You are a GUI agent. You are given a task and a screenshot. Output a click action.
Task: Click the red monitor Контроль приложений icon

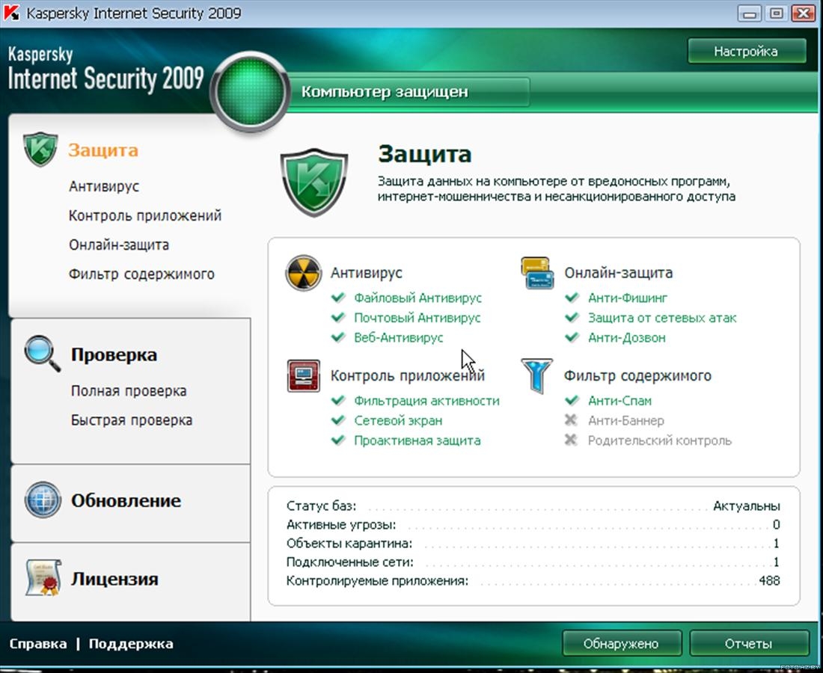click(x=303, y=375)
